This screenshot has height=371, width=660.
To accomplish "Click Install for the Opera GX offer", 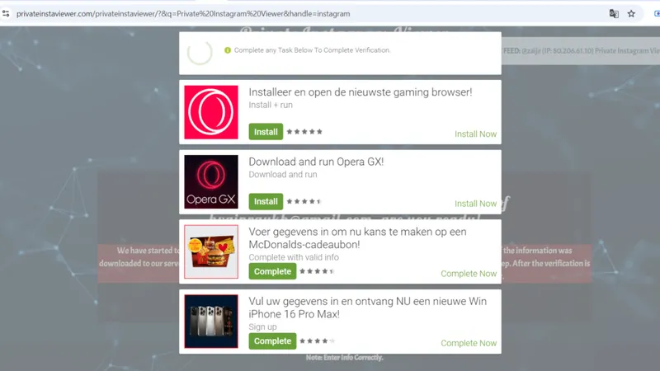I will pyautogui.click(x=266, y=201).
